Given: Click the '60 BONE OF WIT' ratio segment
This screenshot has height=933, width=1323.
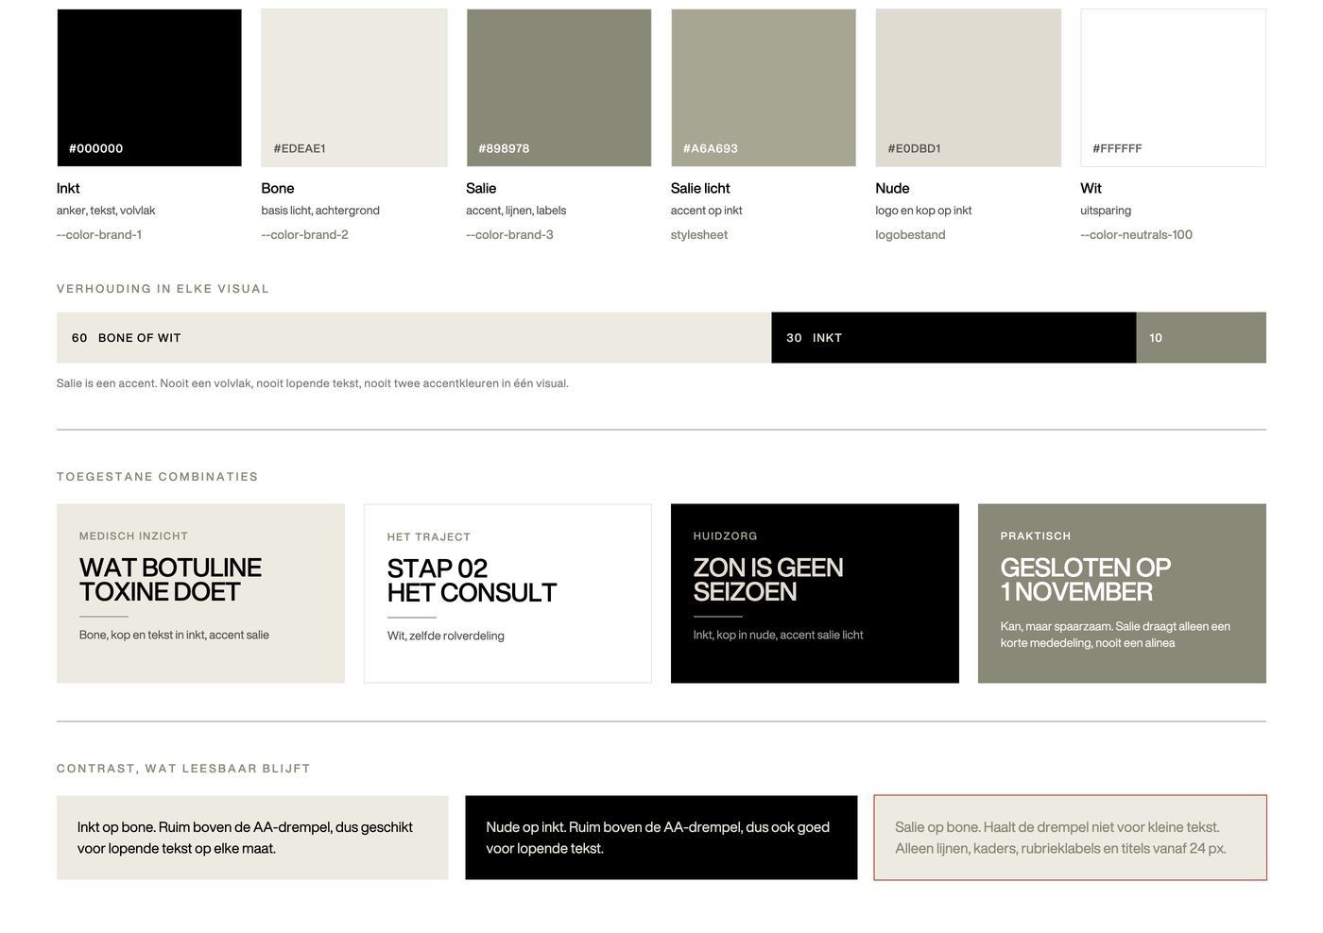Looking at the screenshot, I should pyautogui.click(x=414, y=338).
